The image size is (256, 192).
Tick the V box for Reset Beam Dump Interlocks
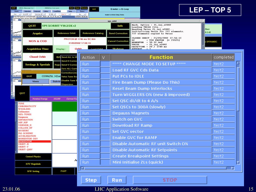105,89
